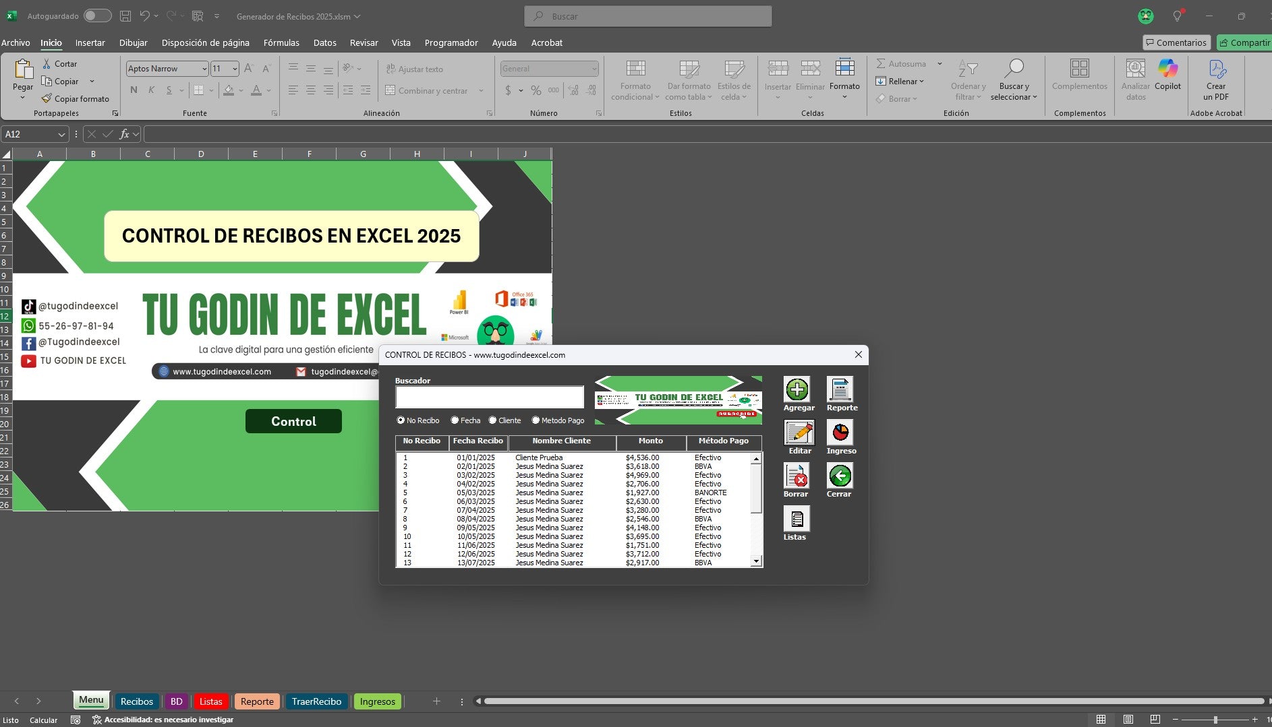
Task: Open the file name dropdown chevron
Action: [x=357, y=16]
